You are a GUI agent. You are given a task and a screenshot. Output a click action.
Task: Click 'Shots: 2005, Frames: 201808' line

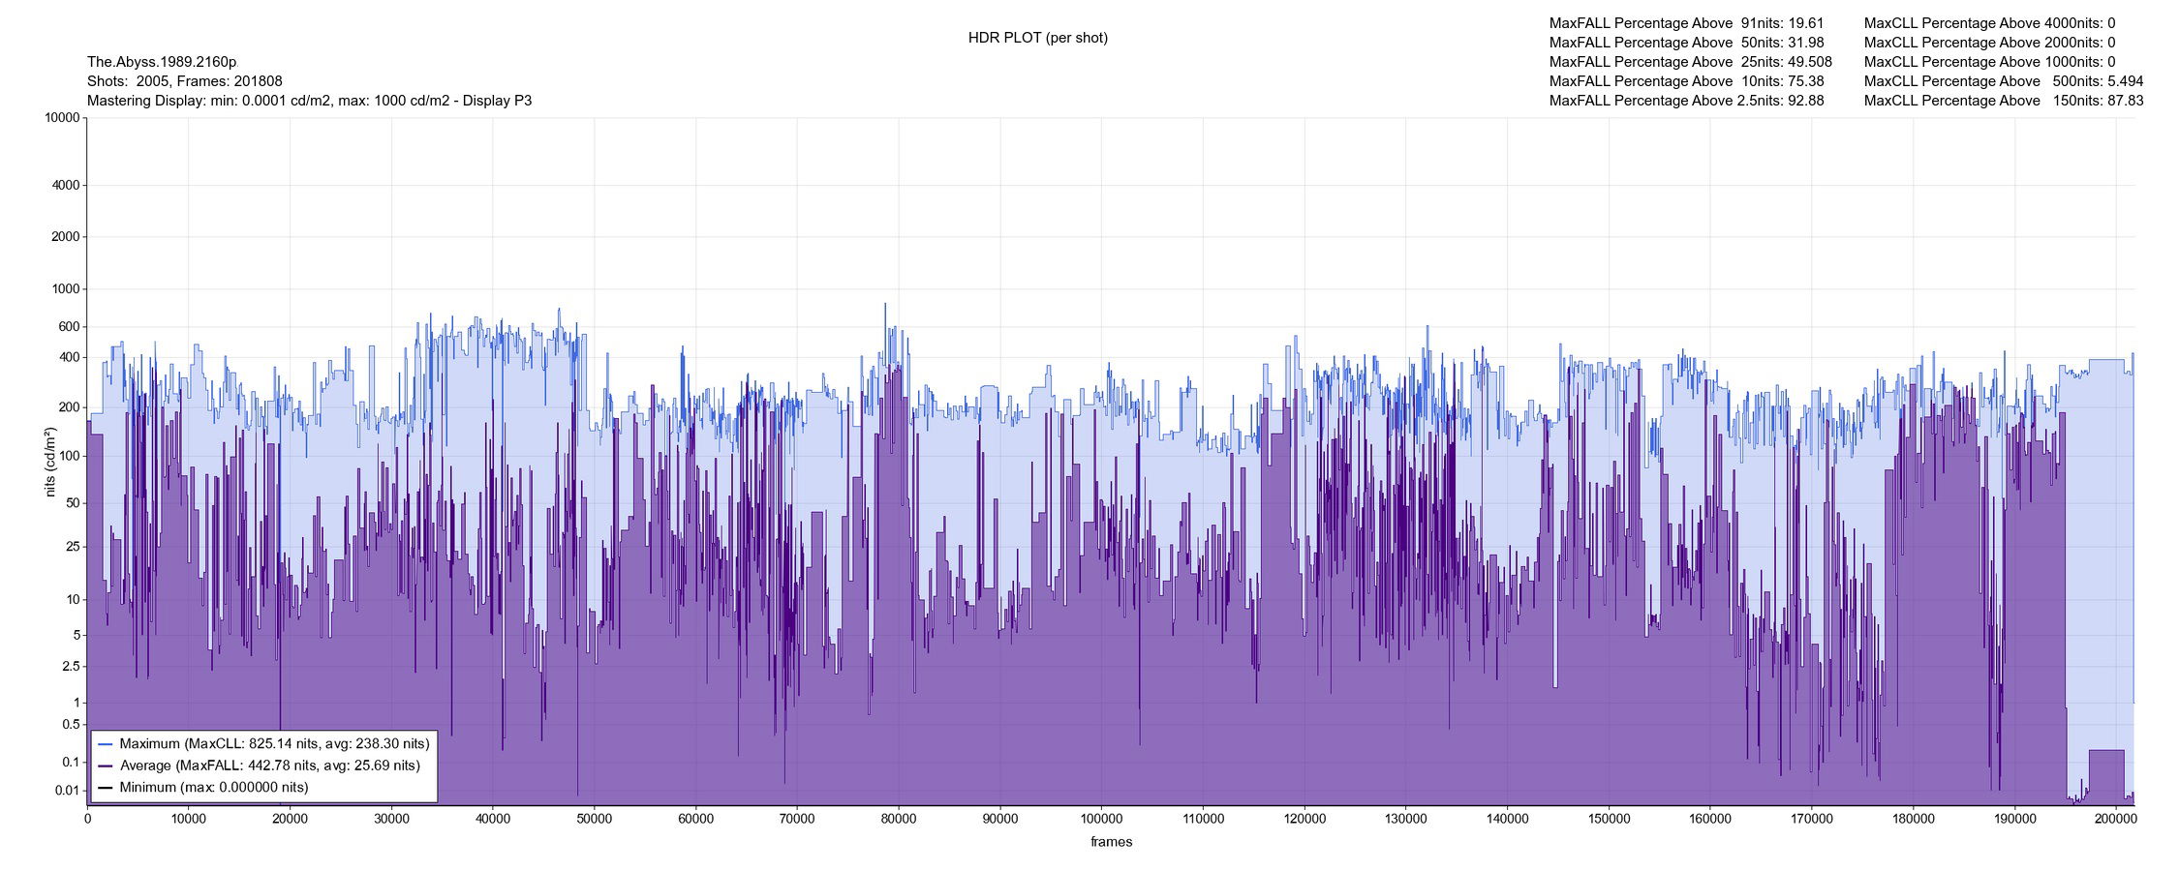[x=185, y=81]
